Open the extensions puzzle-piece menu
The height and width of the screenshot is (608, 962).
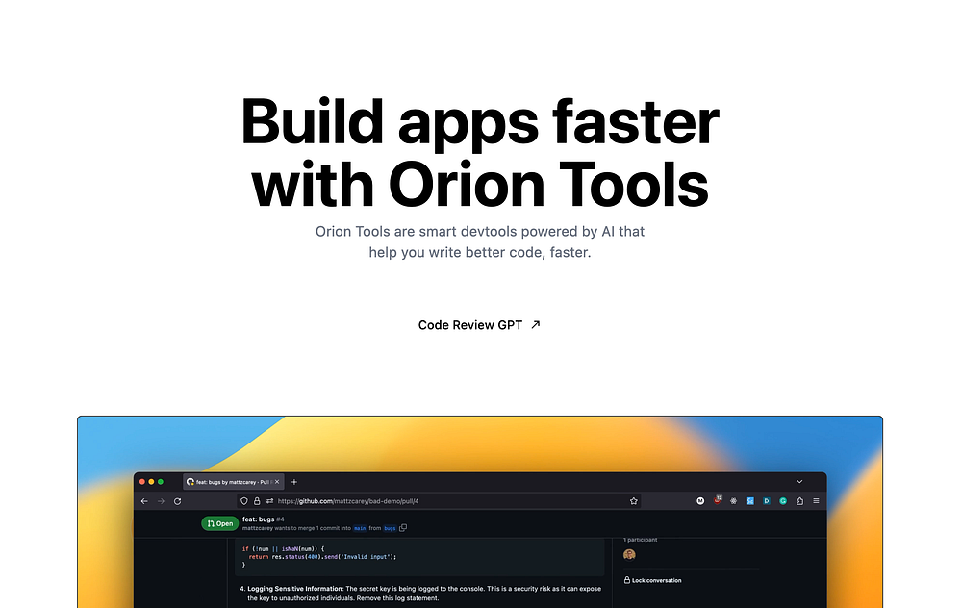point(799,501)
